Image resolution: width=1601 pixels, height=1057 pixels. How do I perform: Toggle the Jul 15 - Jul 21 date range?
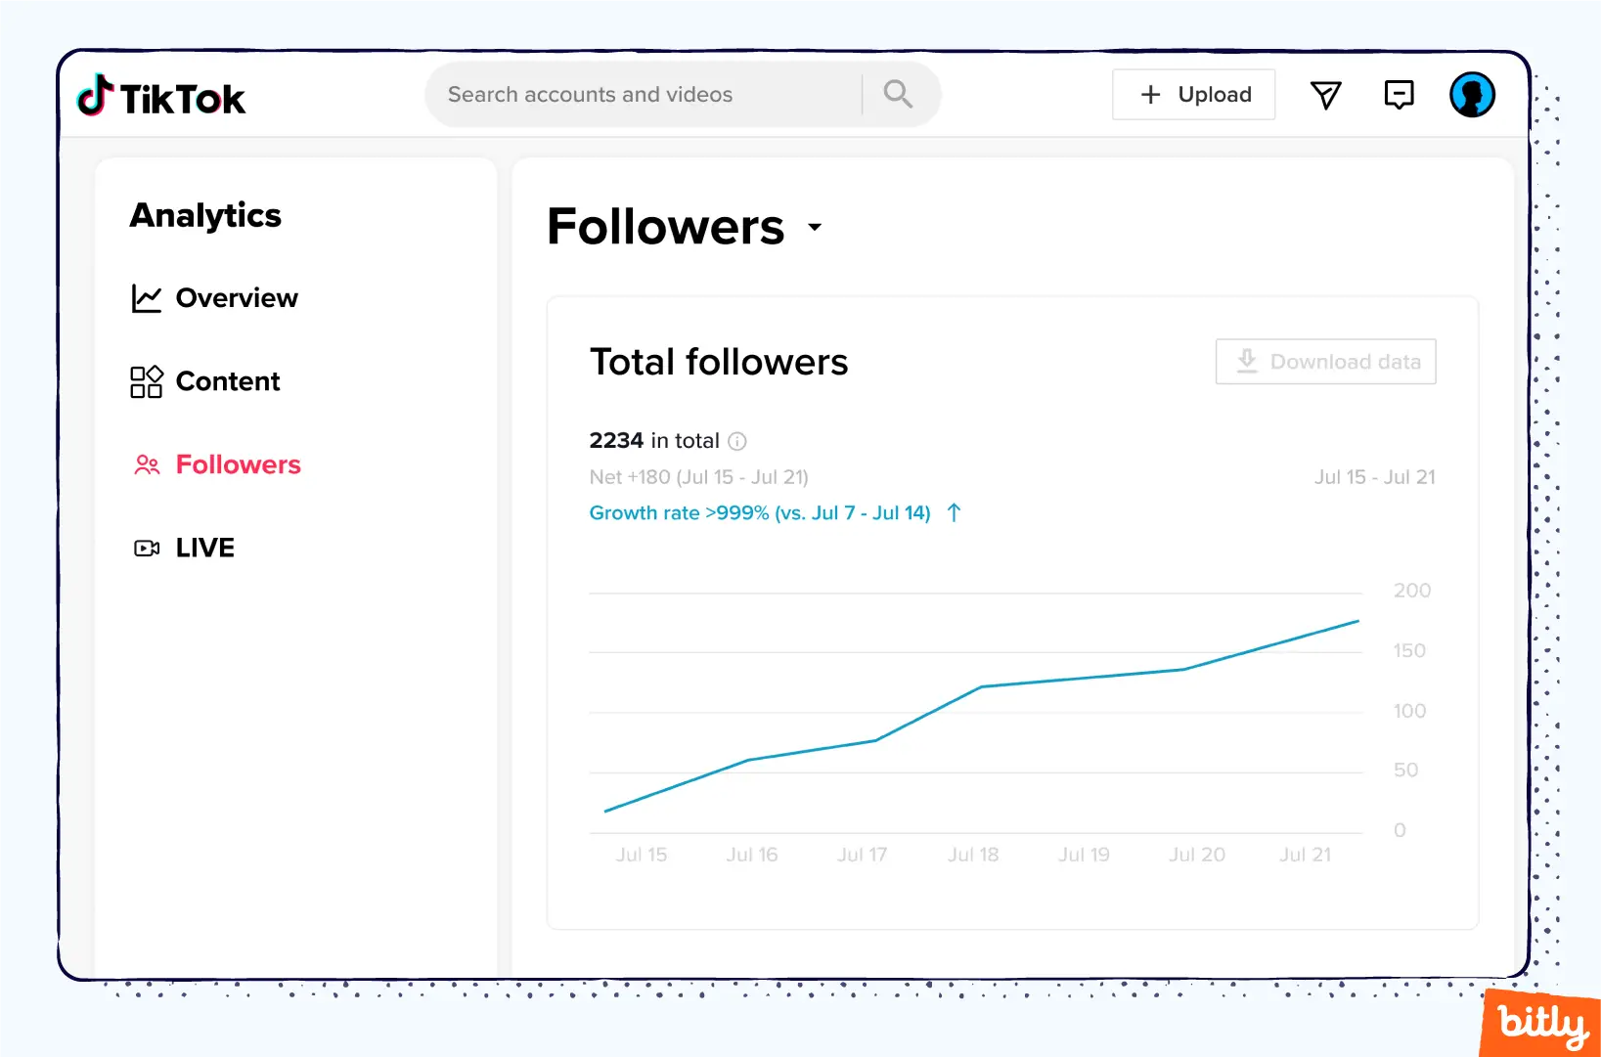1375,477
